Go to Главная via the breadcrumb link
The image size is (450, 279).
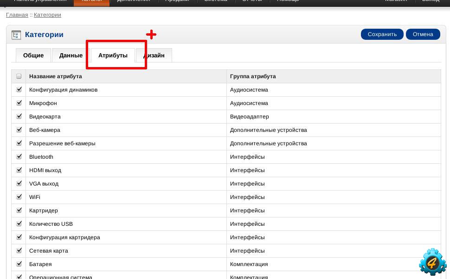[17, 15]
